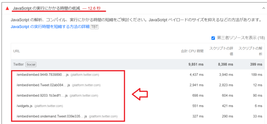Select the 3,940 ms evaluation cell
Image resolution: width=267 pixels, height=124 pixels.
(x=226, y=75)
